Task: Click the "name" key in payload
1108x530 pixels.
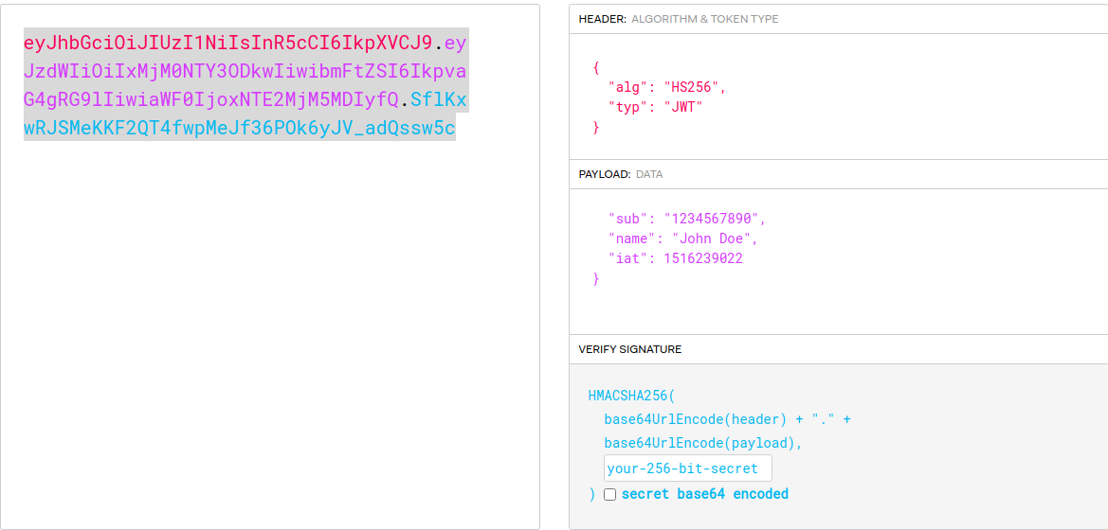Action: click(x=632, y=238)
